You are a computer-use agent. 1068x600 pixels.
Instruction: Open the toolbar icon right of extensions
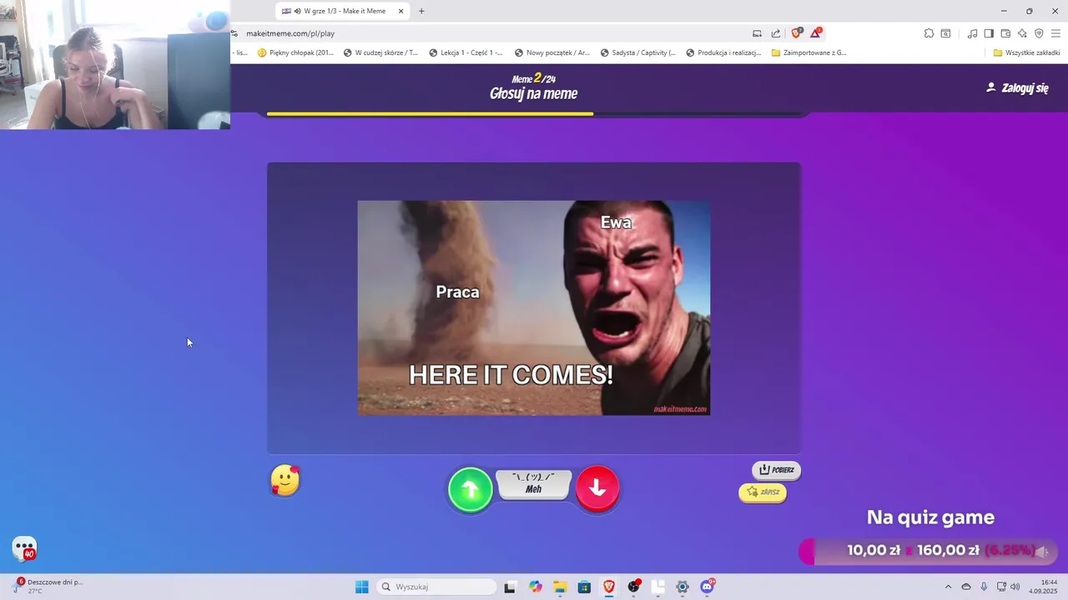point(945,33)
